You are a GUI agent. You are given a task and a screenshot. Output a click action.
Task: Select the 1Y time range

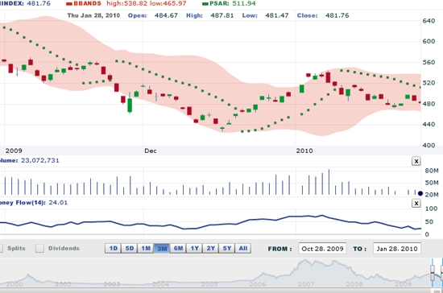(x=194, y=249)
